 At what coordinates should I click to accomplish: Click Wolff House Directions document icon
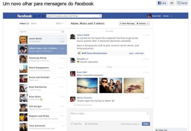coord(79,53)
